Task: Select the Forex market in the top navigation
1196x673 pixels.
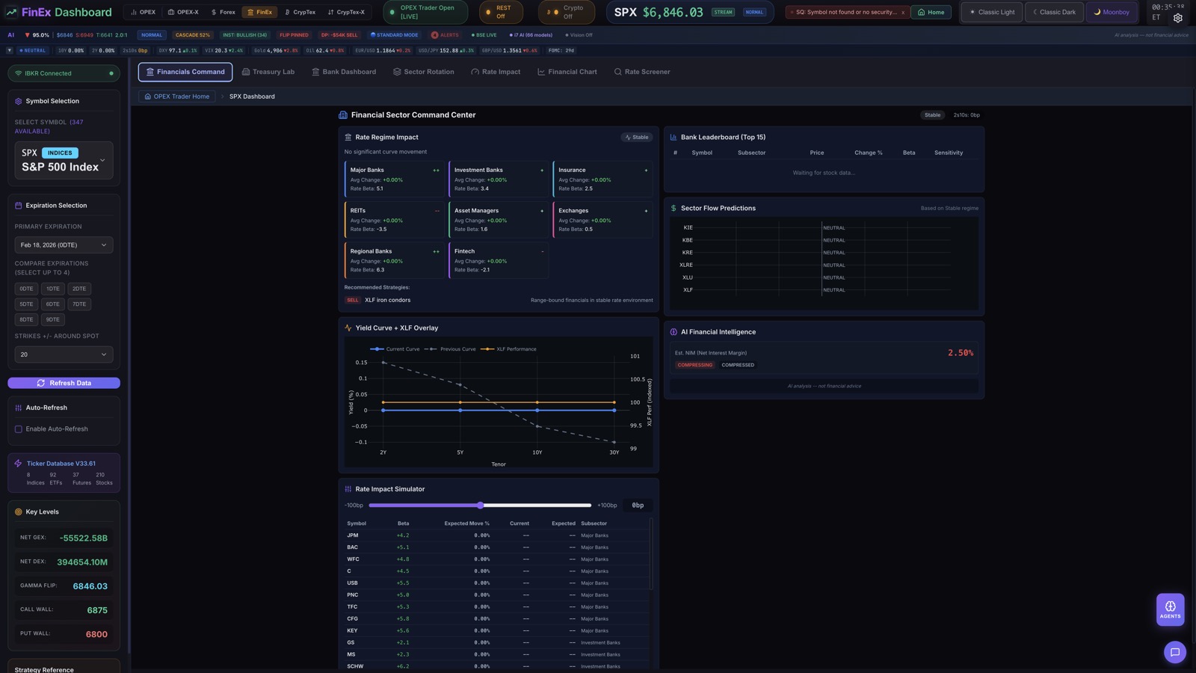Action: pyautogui.click(x=224, y=12)
